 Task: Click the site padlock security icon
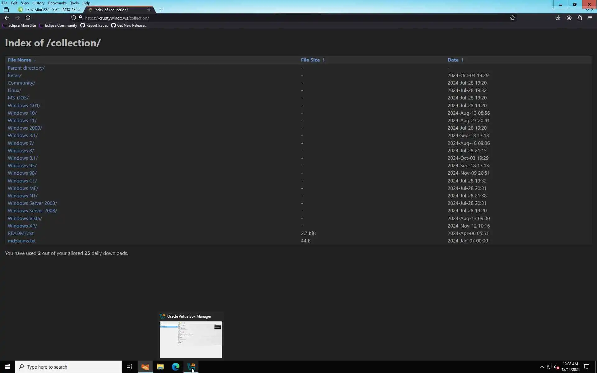(x=81, y=18)
